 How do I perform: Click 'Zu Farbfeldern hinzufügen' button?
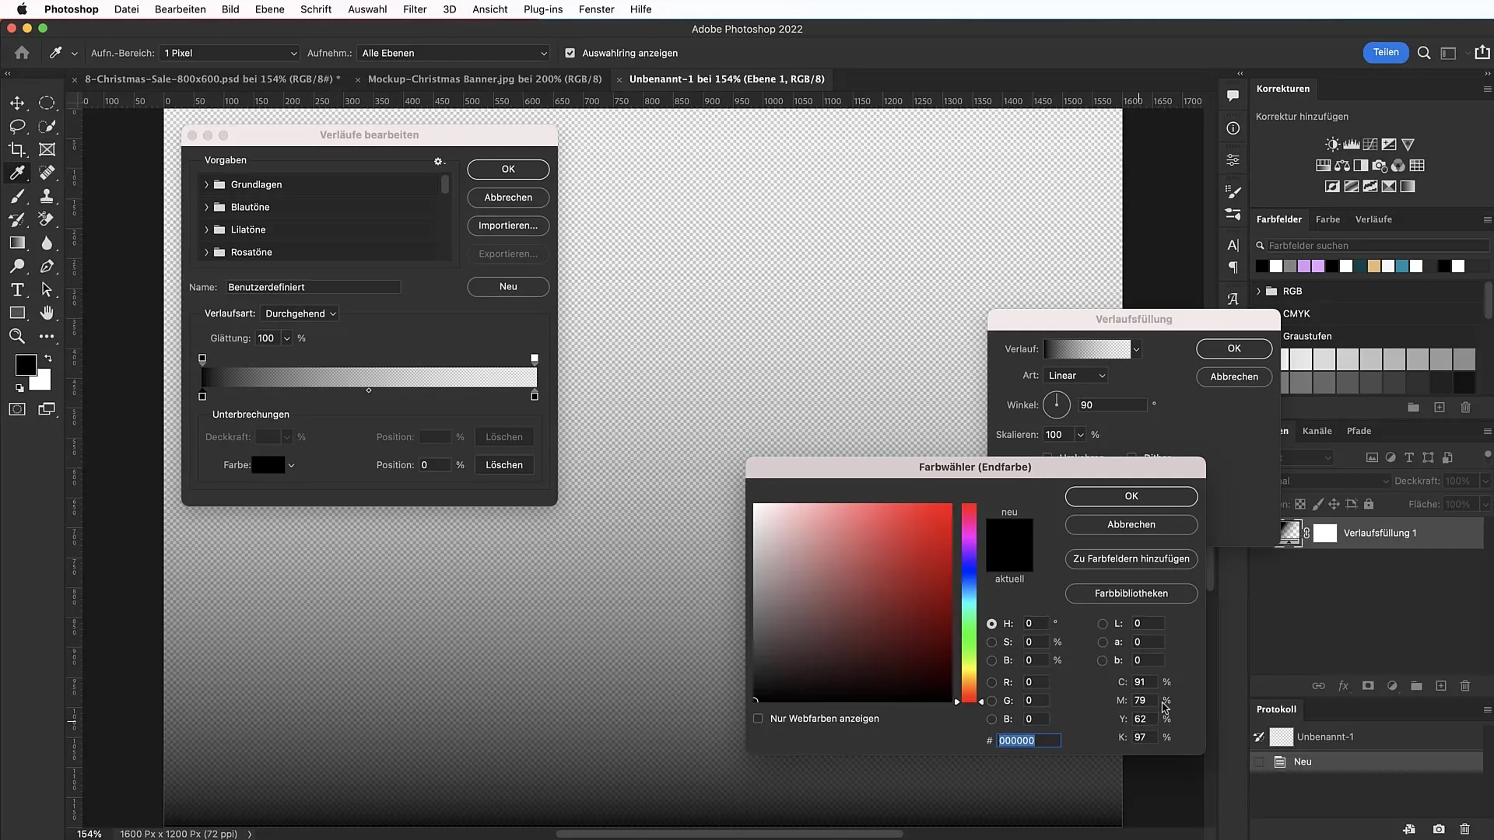pyautogui.click(x=1131, y=559)
